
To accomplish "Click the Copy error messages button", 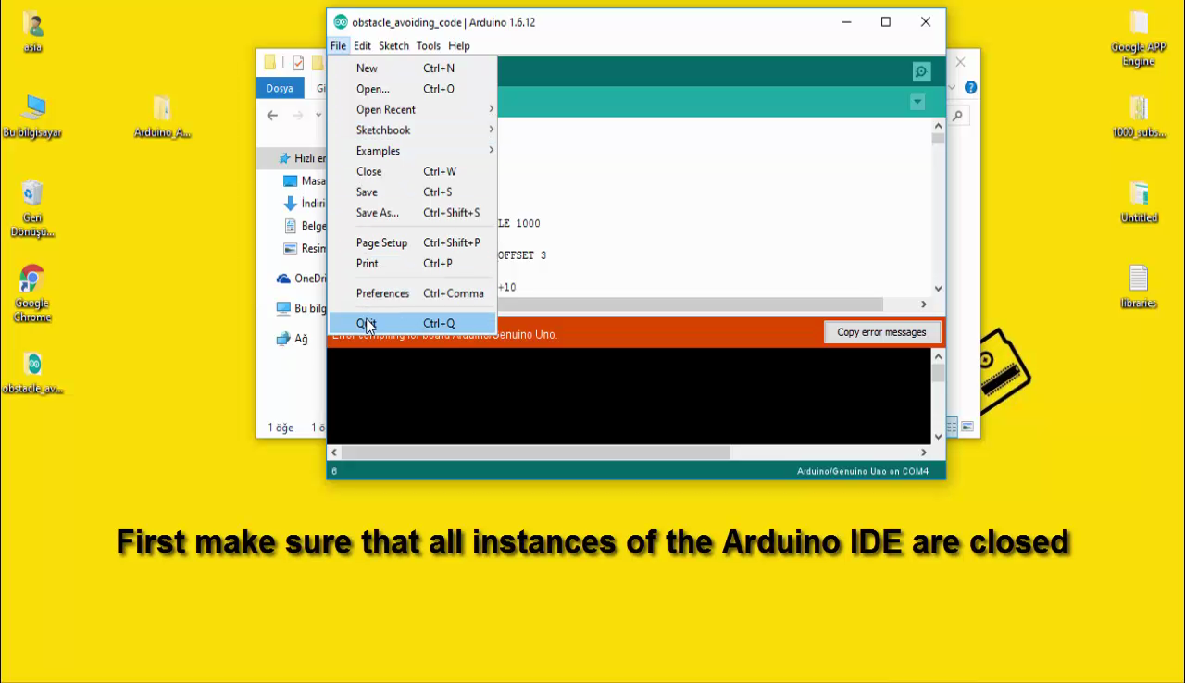I will pyautogui.click(x=881, y=331).
